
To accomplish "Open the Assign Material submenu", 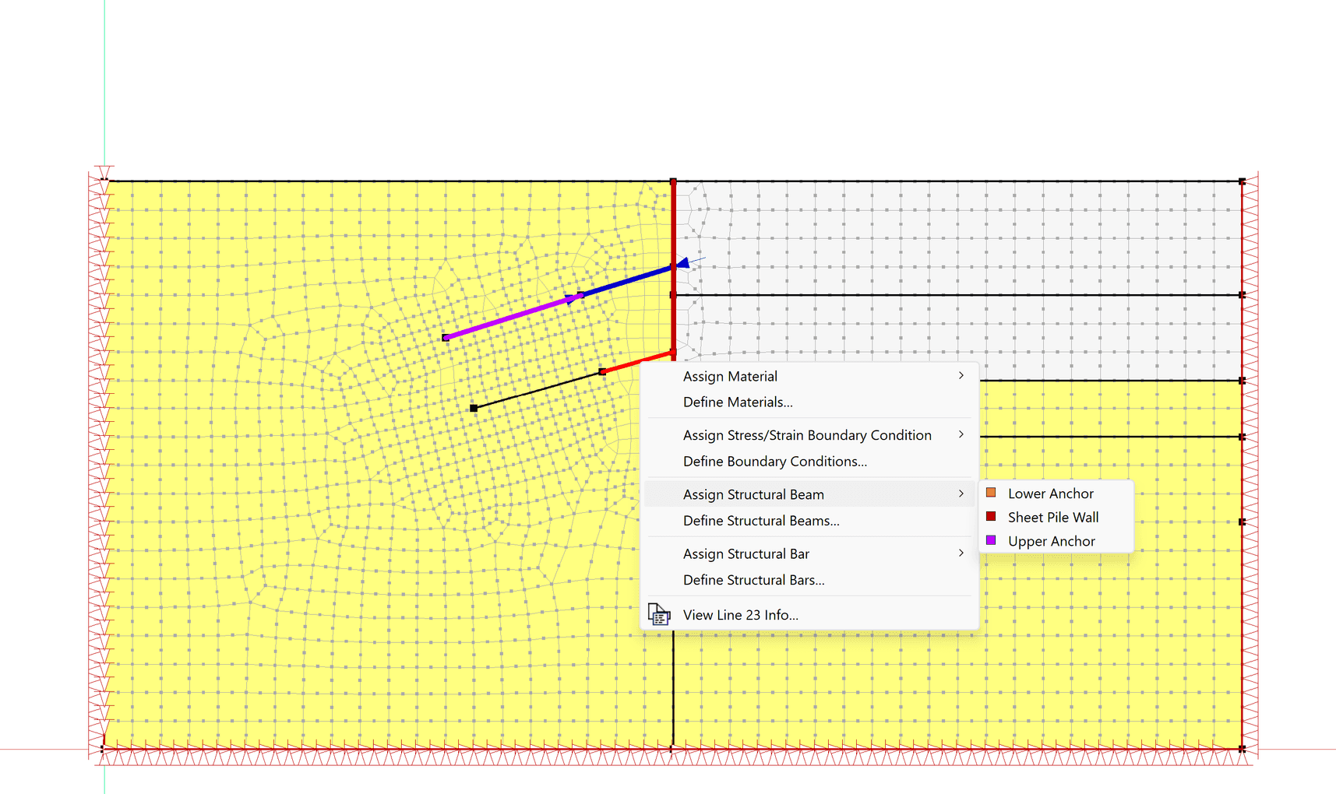I will (809, 376).
